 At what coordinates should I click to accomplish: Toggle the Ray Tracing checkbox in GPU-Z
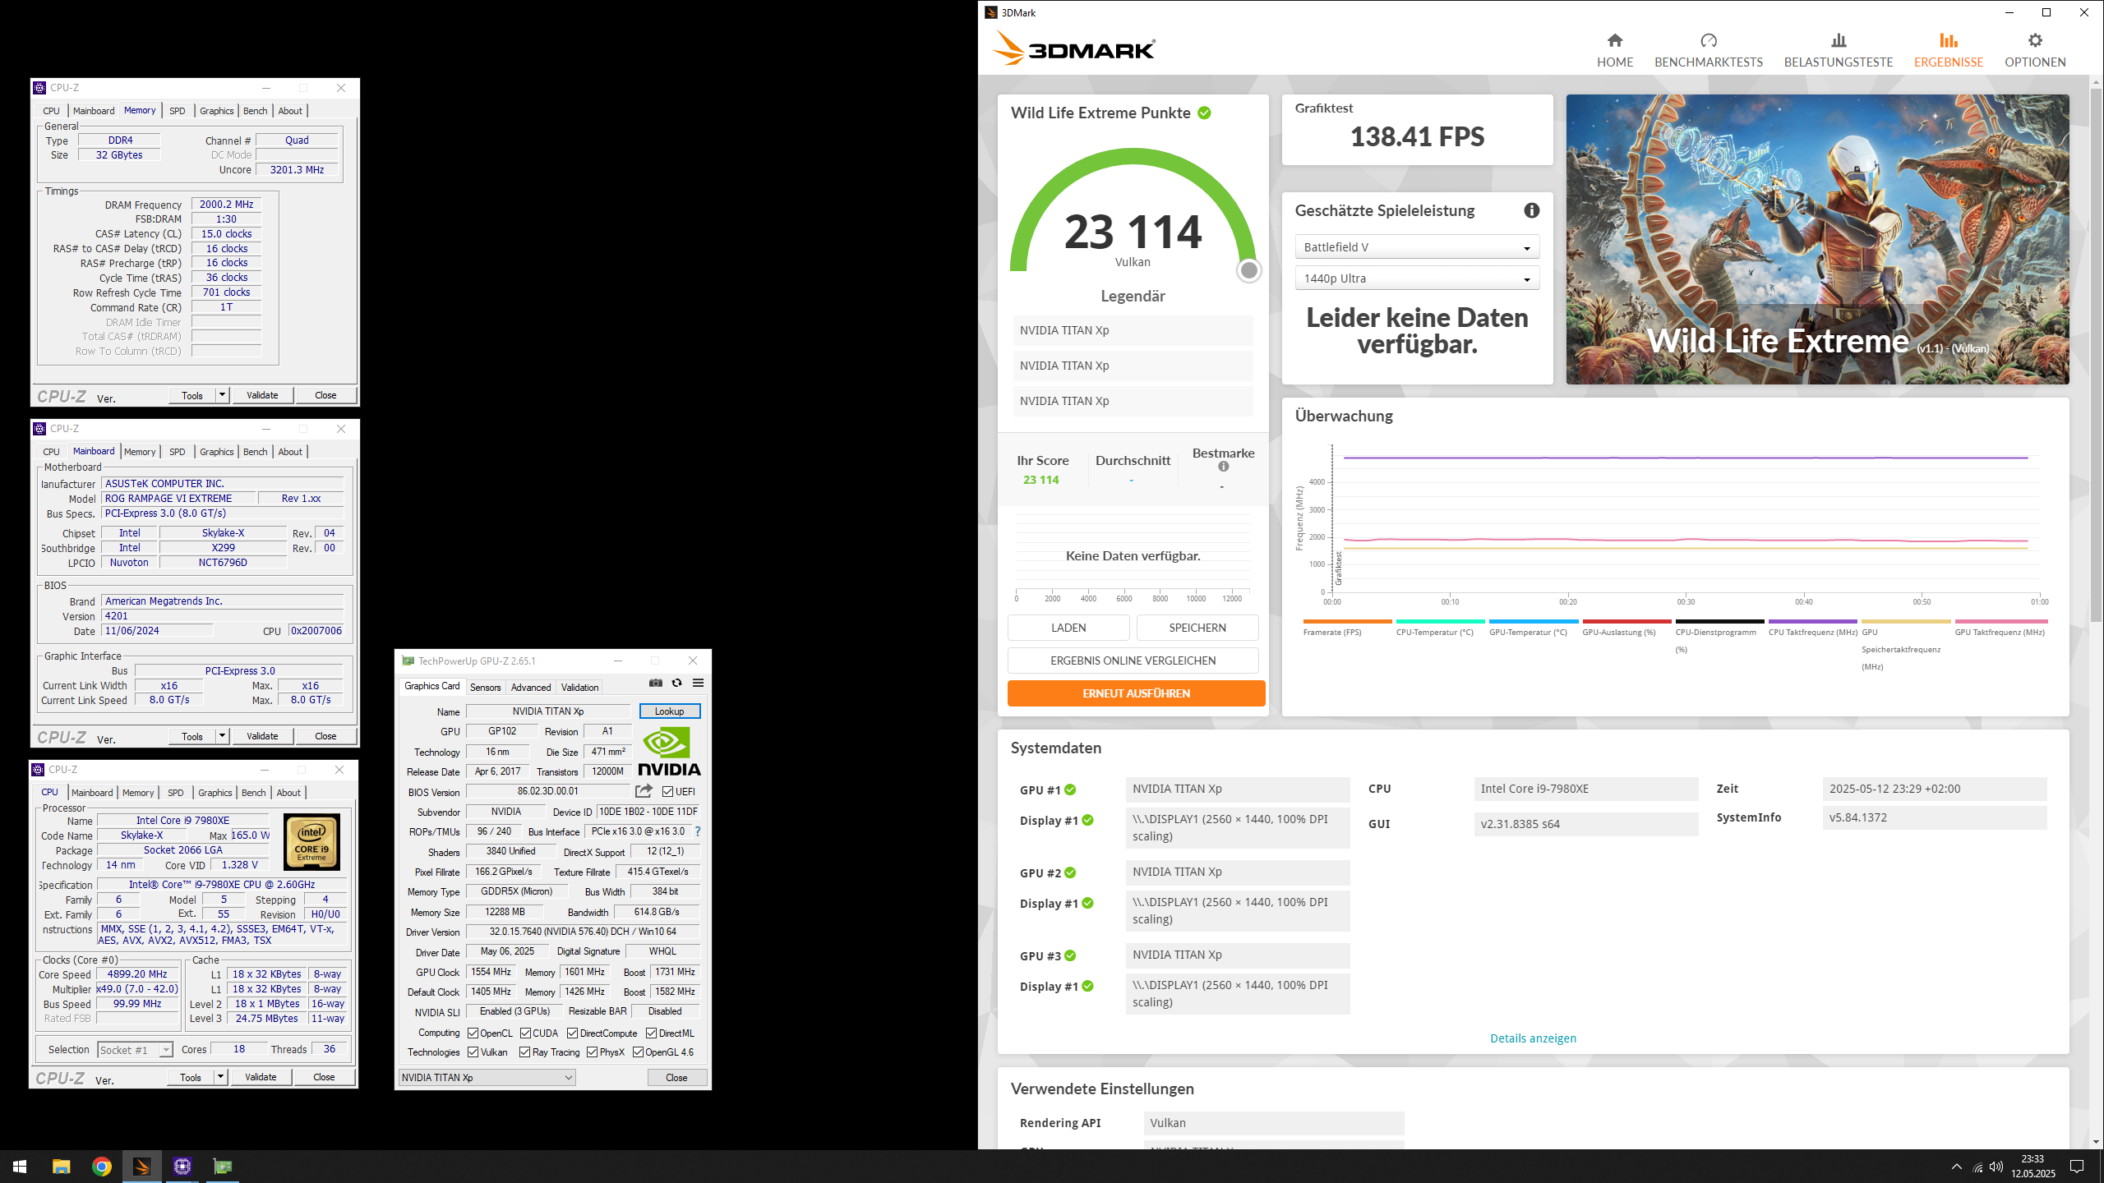(x=525, y=1052)
